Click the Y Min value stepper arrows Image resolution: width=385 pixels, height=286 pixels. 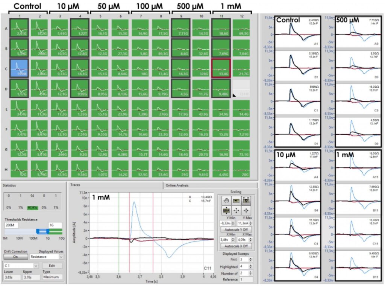[233, 223]
